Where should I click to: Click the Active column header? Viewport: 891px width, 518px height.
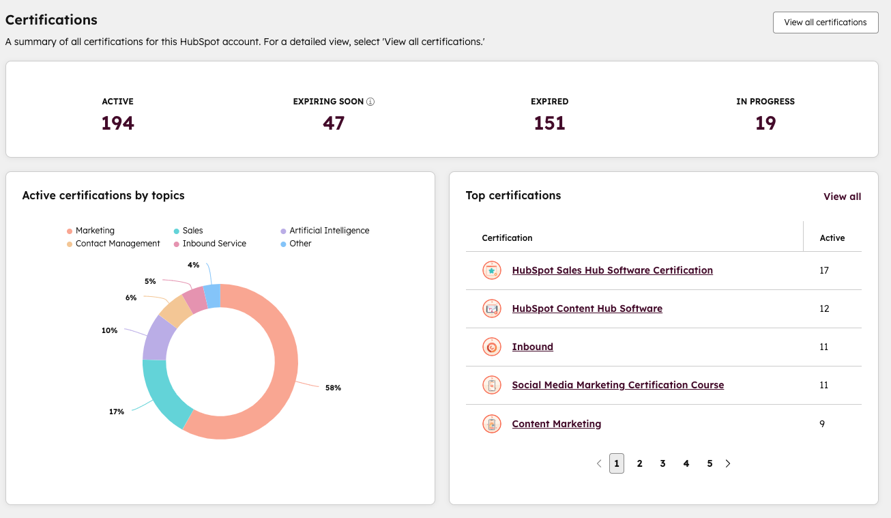(832, 238)
